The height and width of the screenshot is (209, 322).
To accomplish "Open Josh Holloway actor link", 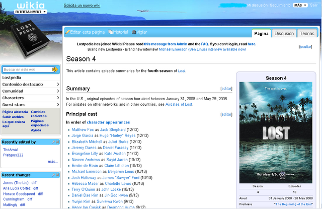I will pyautogui.click(x=84, y=178).
